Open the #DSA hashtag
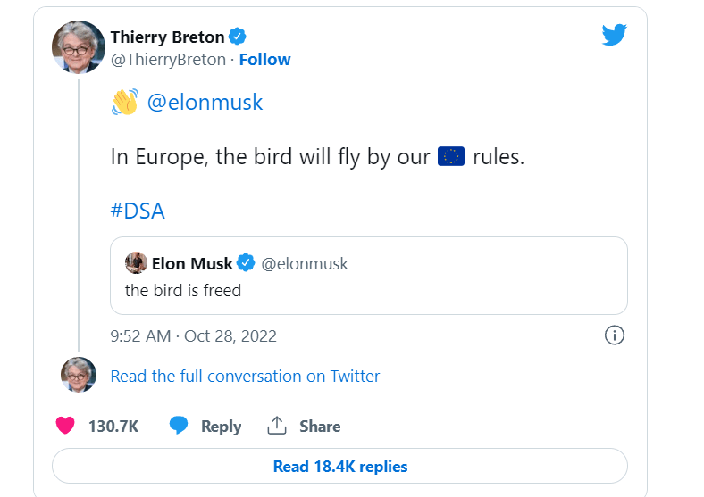The image size is (704, 497). [x=138, y=211]
